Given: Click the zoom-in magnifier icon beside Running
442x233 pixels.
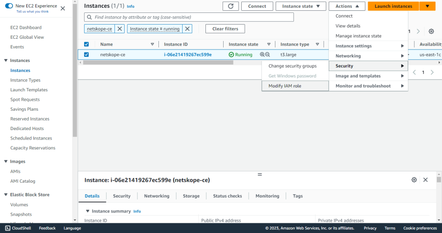Looking at the screenshot, I should point(262,55).
